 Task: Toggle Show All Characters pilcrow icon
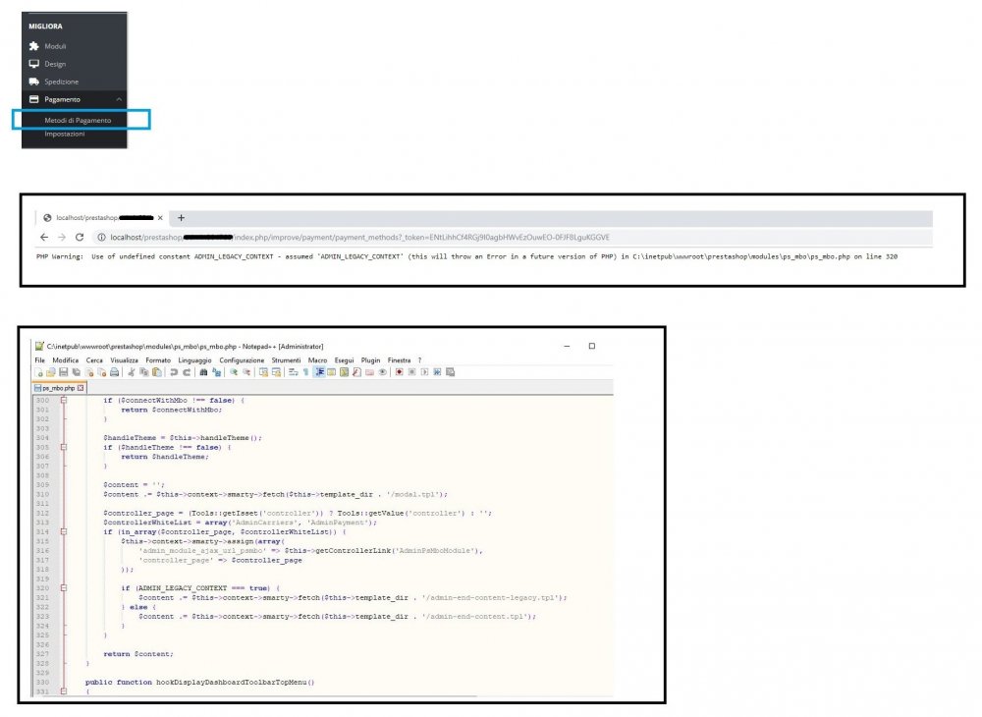point(305,372)
